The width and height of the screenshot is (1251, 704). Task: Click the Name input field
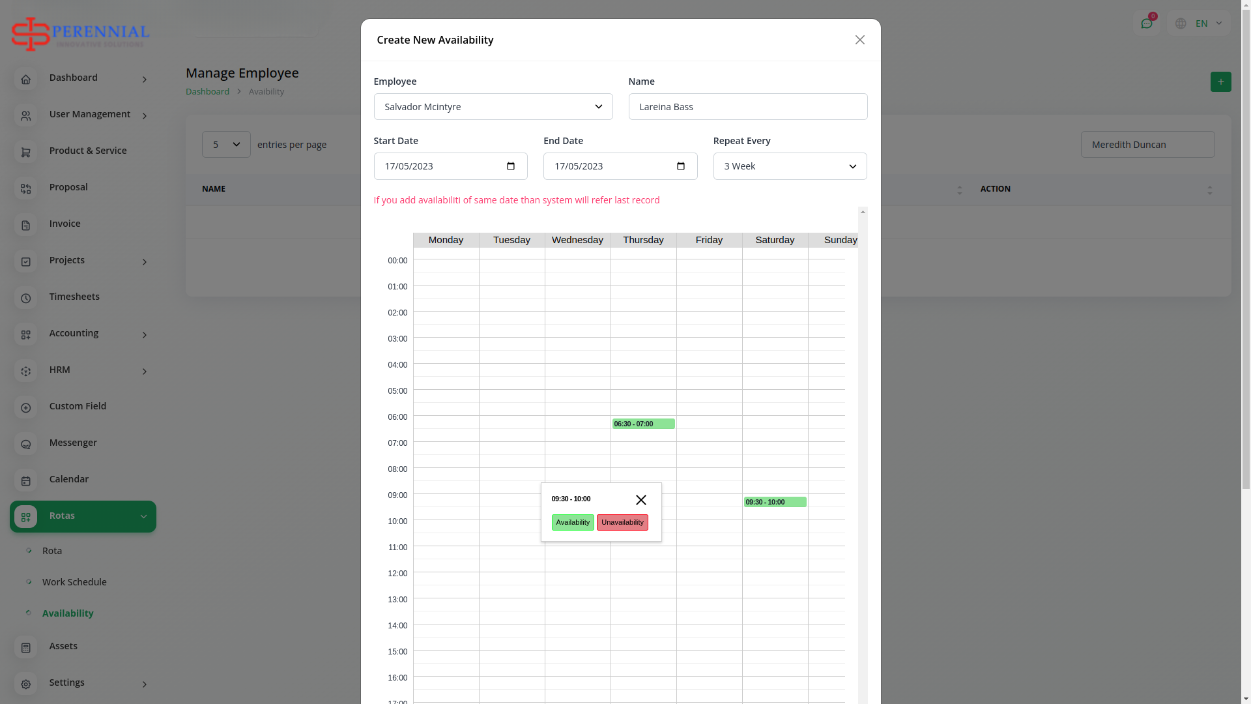click(x=747, y=107)
